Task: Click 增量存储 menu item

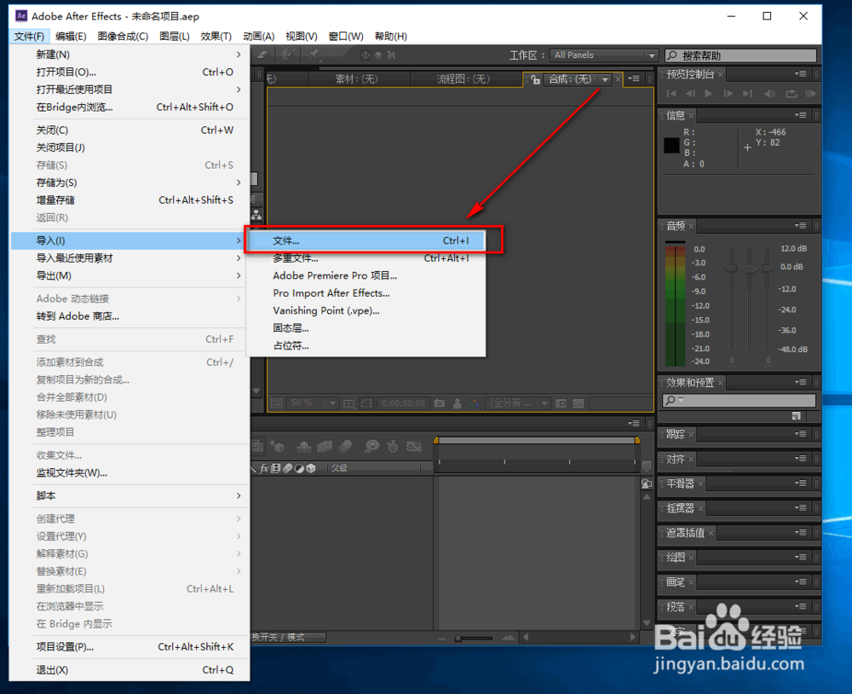Action: 130,200
